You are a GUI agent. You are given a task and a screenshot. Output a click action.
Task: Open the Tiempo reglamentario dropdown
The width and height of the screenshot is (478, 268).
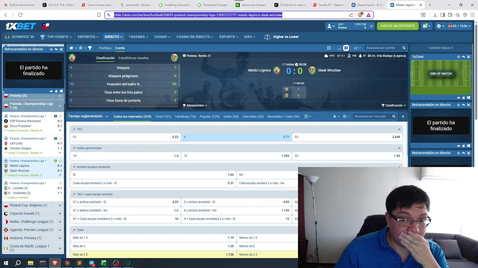pyautogui.click(x=88, y=116)
